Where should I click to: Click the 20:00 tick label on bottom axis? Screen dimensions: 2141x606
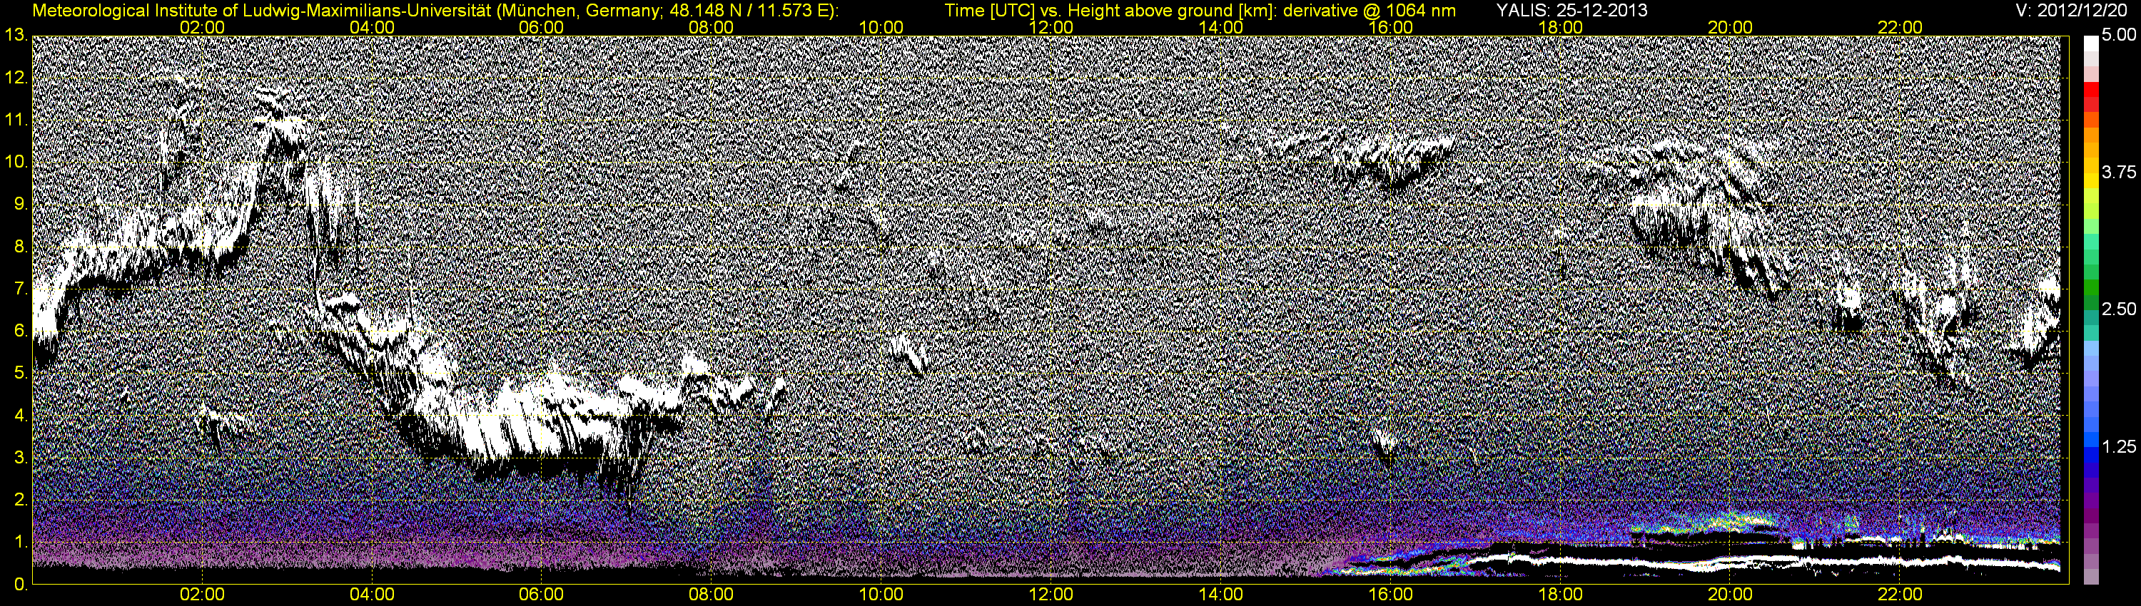tap(1731, 595)
